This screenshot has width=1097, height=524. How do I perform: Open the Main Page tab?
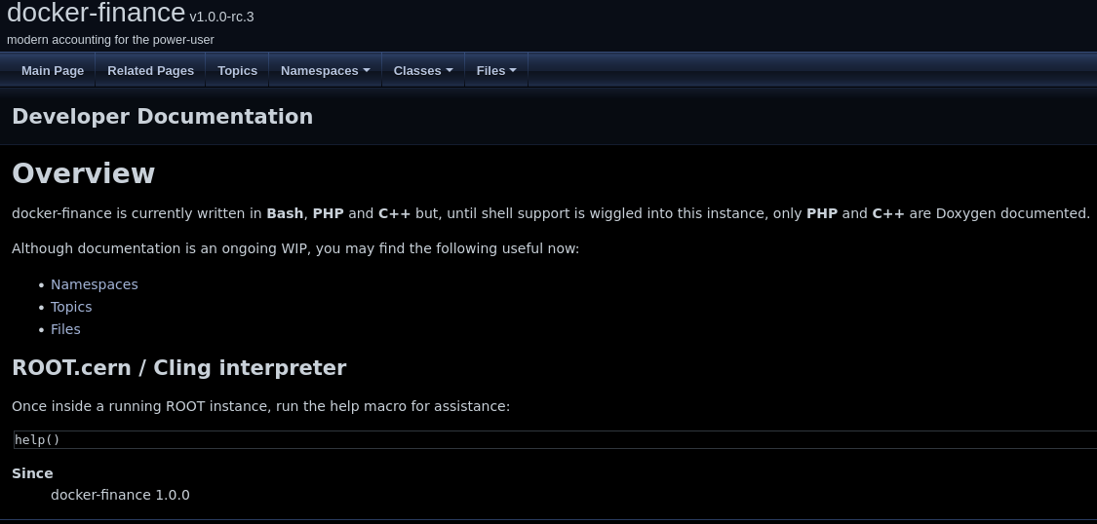click(x=53, y=70)
